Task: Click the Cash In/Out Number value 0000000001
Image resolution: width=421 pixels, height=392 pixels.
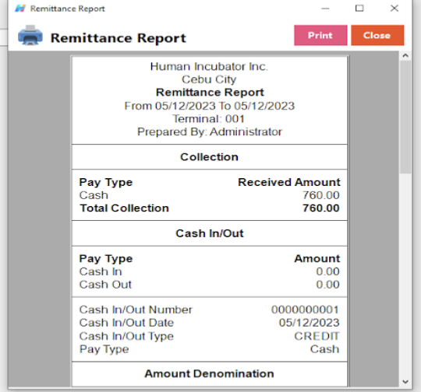Action: [305, 310]
